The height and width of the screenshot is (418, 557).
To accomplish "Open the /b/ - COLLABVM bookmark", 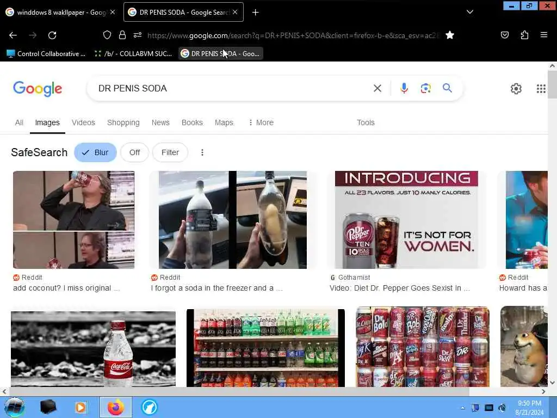I will 133,54.
